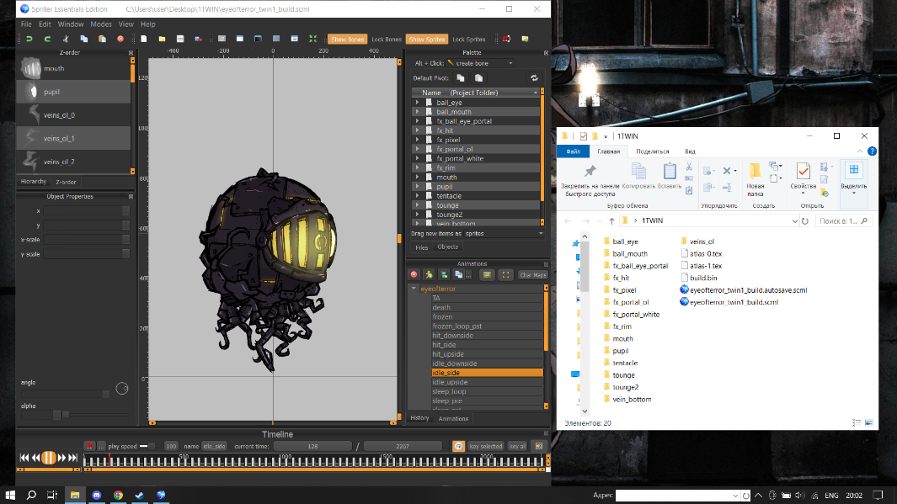Screen dimensions: 897x504
Task: Click the open project folder toolbar icon
Action: tap(161, 39)
